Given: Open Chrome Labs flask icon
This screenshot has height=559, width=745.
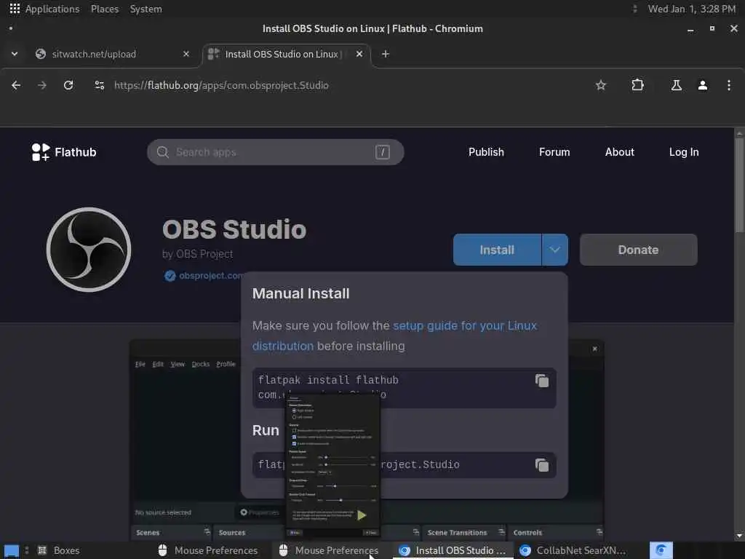Looking at the screenshot, I should pyautogui.click(x=676, y=85).
